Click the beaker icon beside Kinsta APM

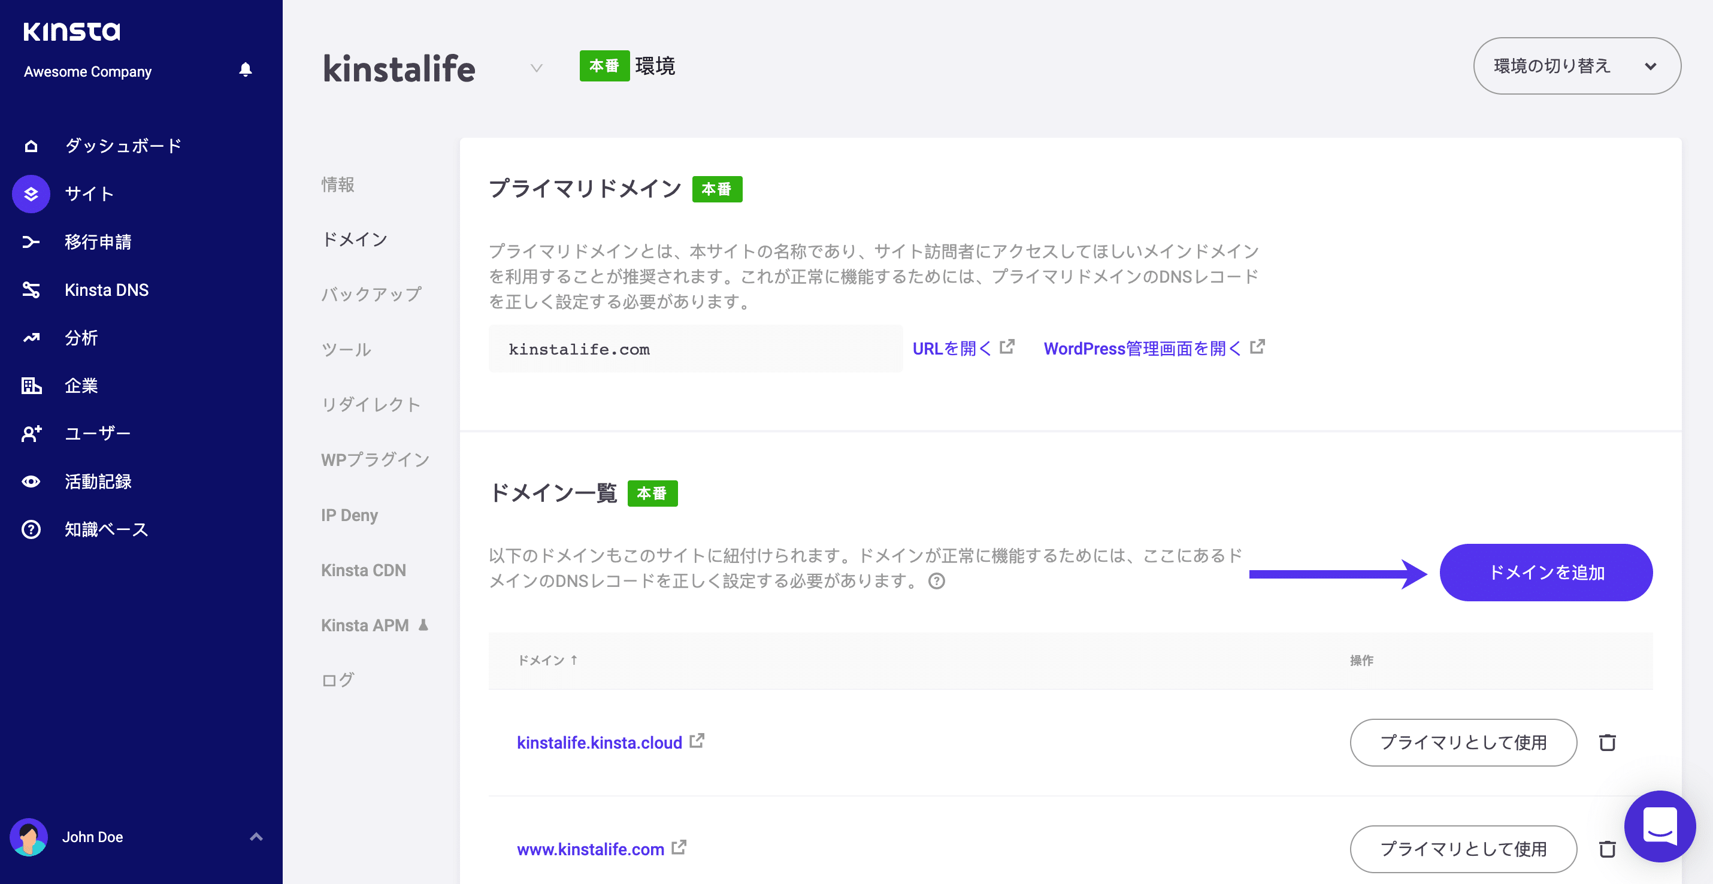coord(423,625)
